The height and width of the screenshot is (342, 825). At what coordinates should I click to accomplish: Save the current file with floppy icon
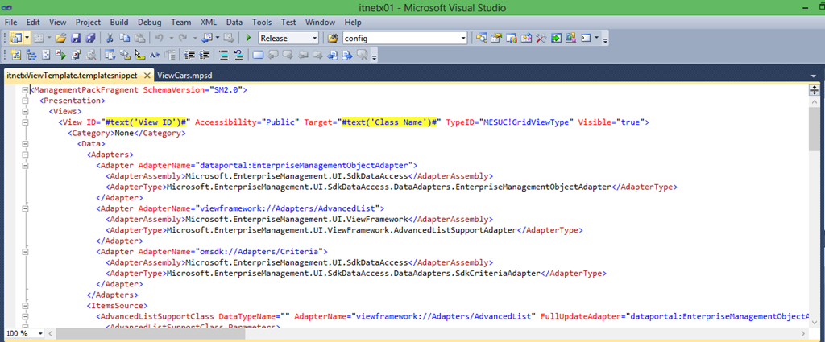point(76,38)
